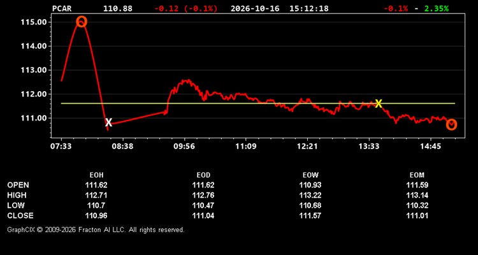
Task: Click the EOD column header
Action: tap(203, 175)
